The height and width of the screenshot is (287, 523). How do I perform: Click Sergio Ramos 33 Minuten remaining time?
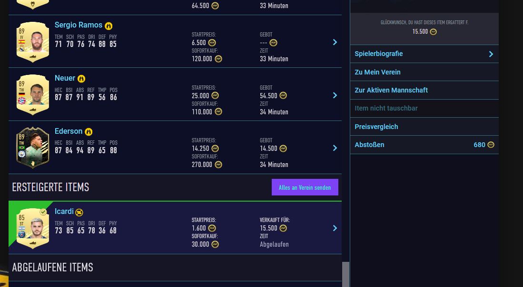(x=274, y=59)
